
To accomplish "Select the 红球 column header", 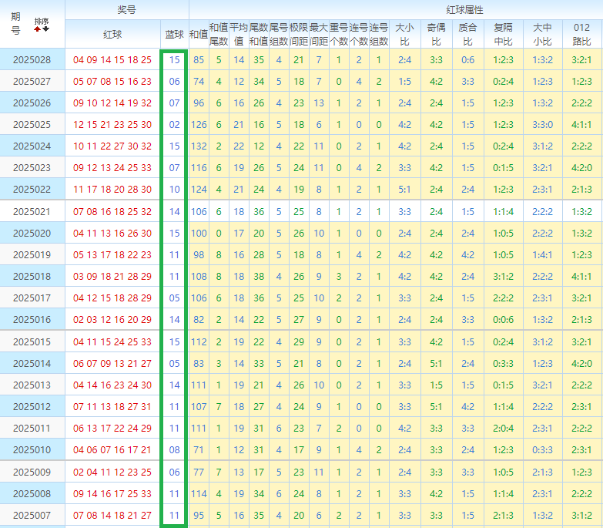I will (x=112, y=34).
